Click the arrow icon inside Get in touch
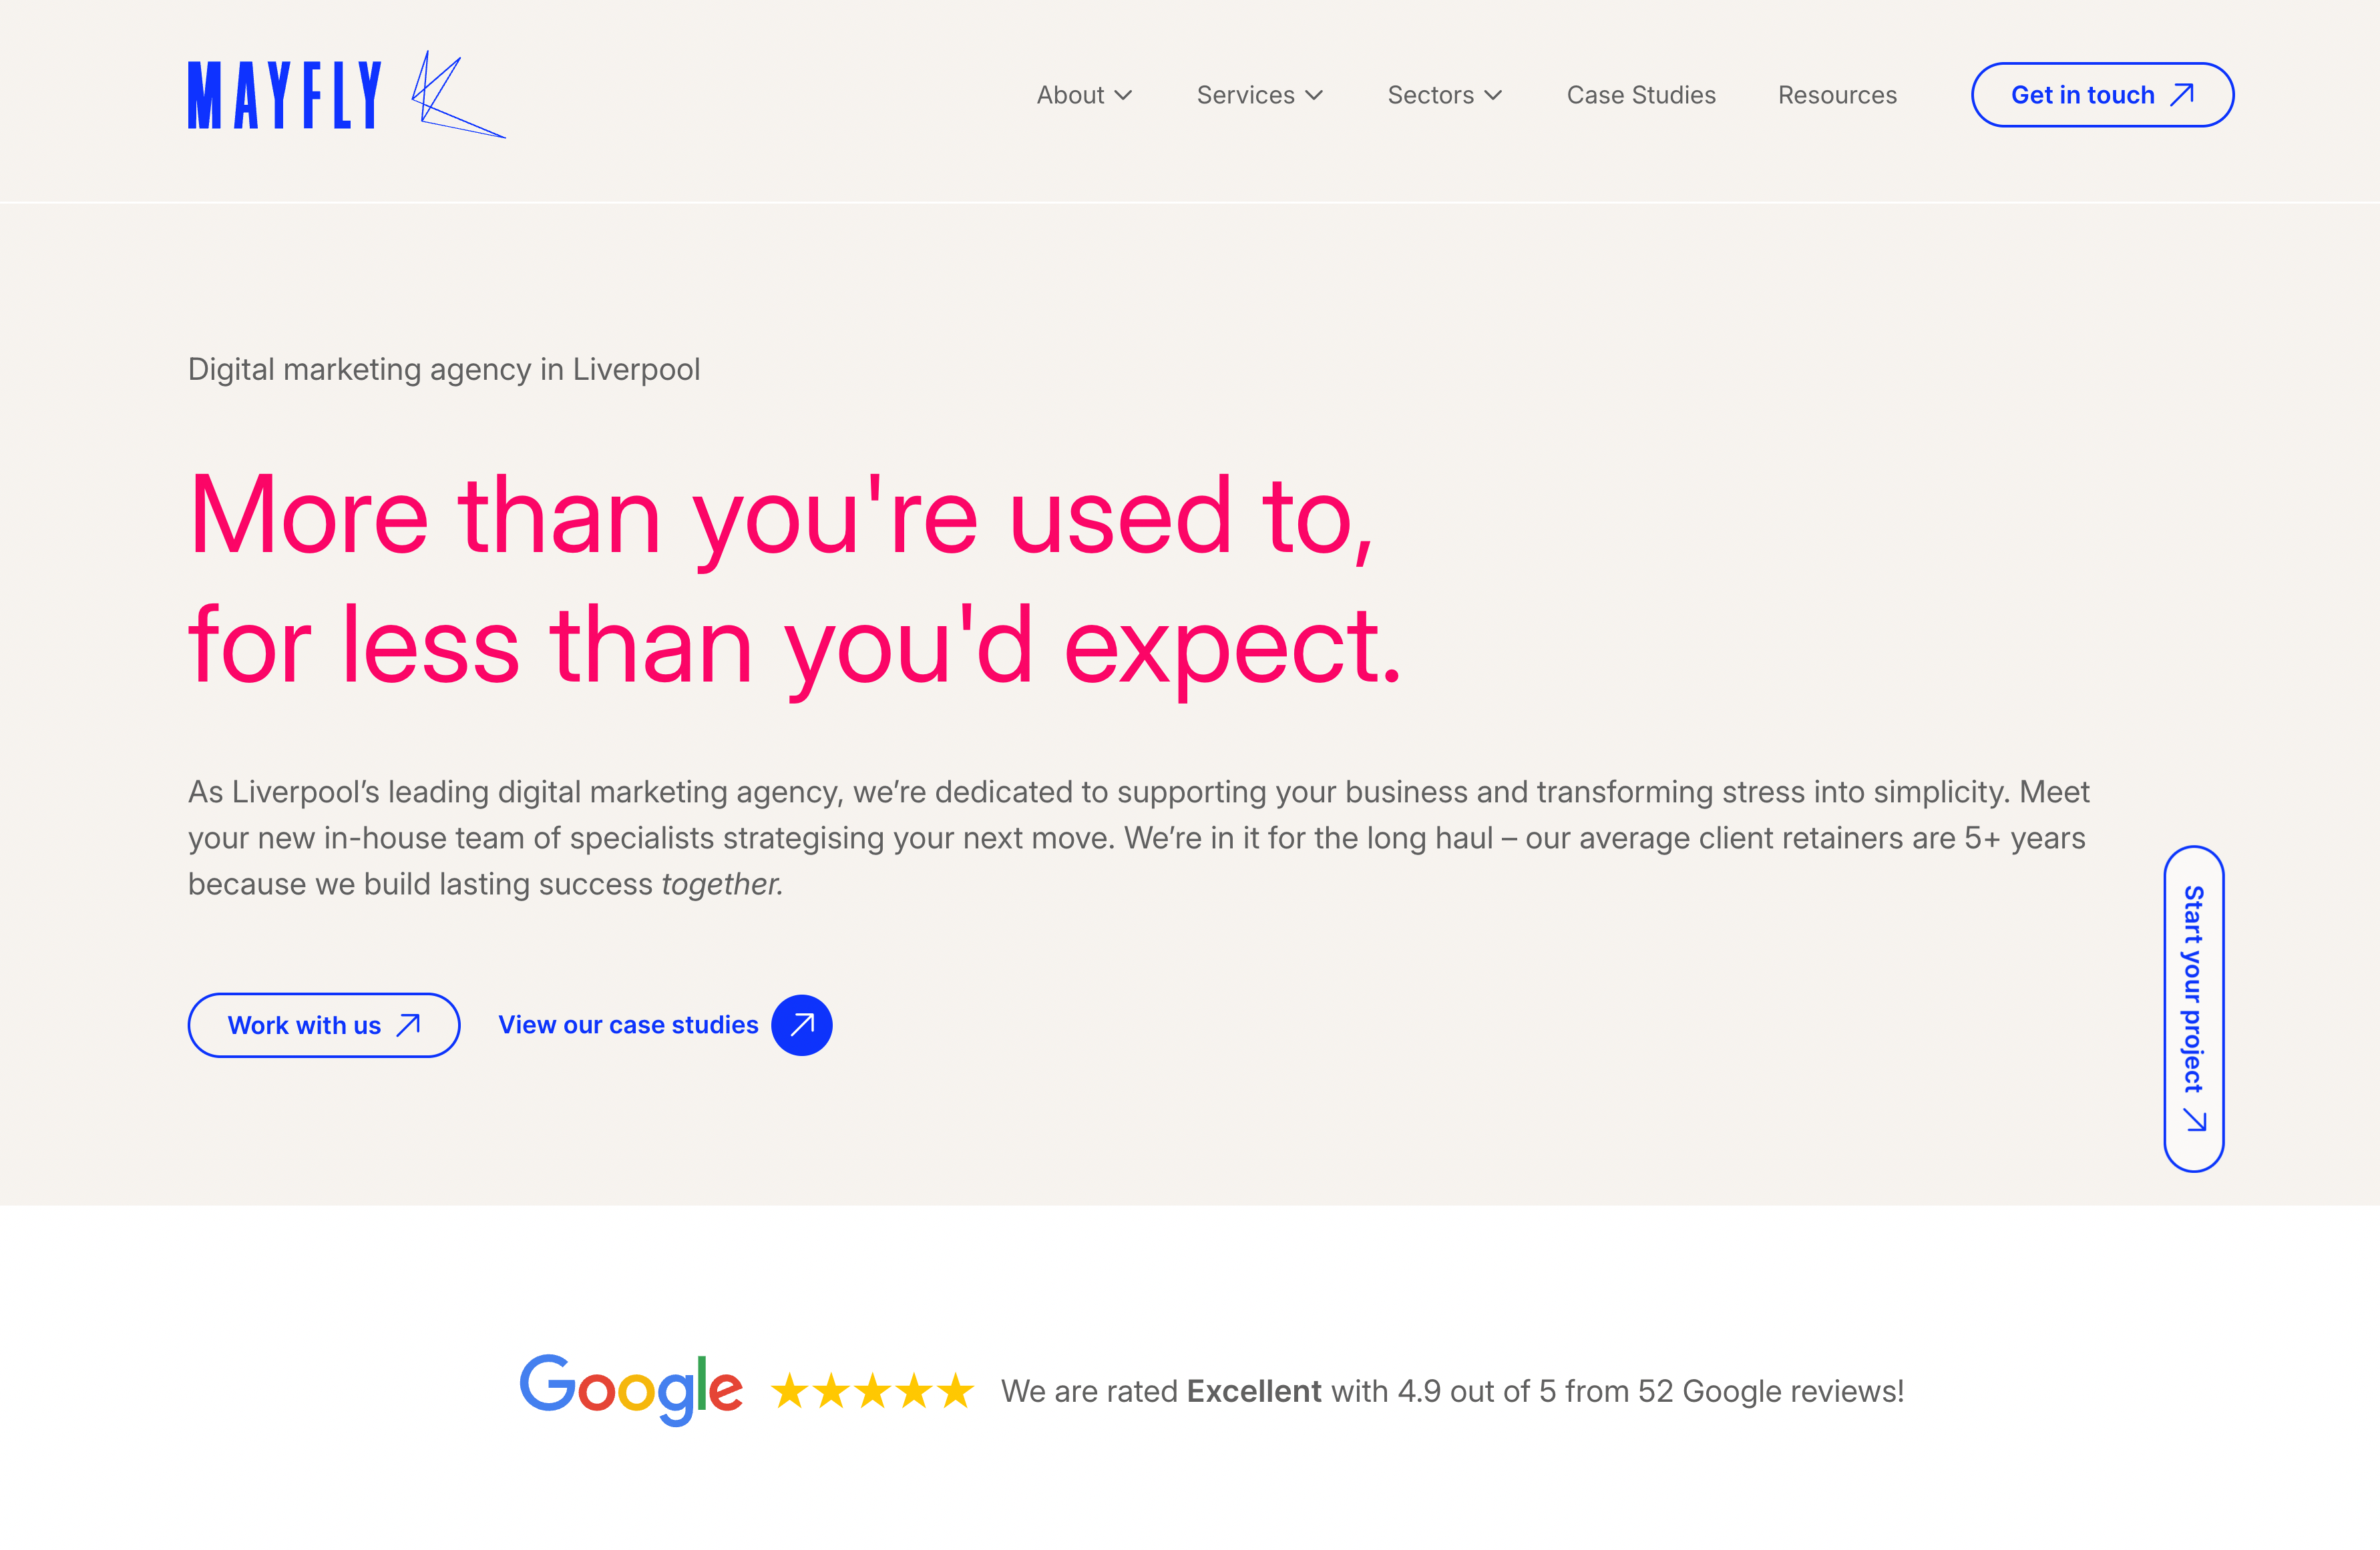This screenshot has width=2380, height=1550. click(x=2182, y=95)
